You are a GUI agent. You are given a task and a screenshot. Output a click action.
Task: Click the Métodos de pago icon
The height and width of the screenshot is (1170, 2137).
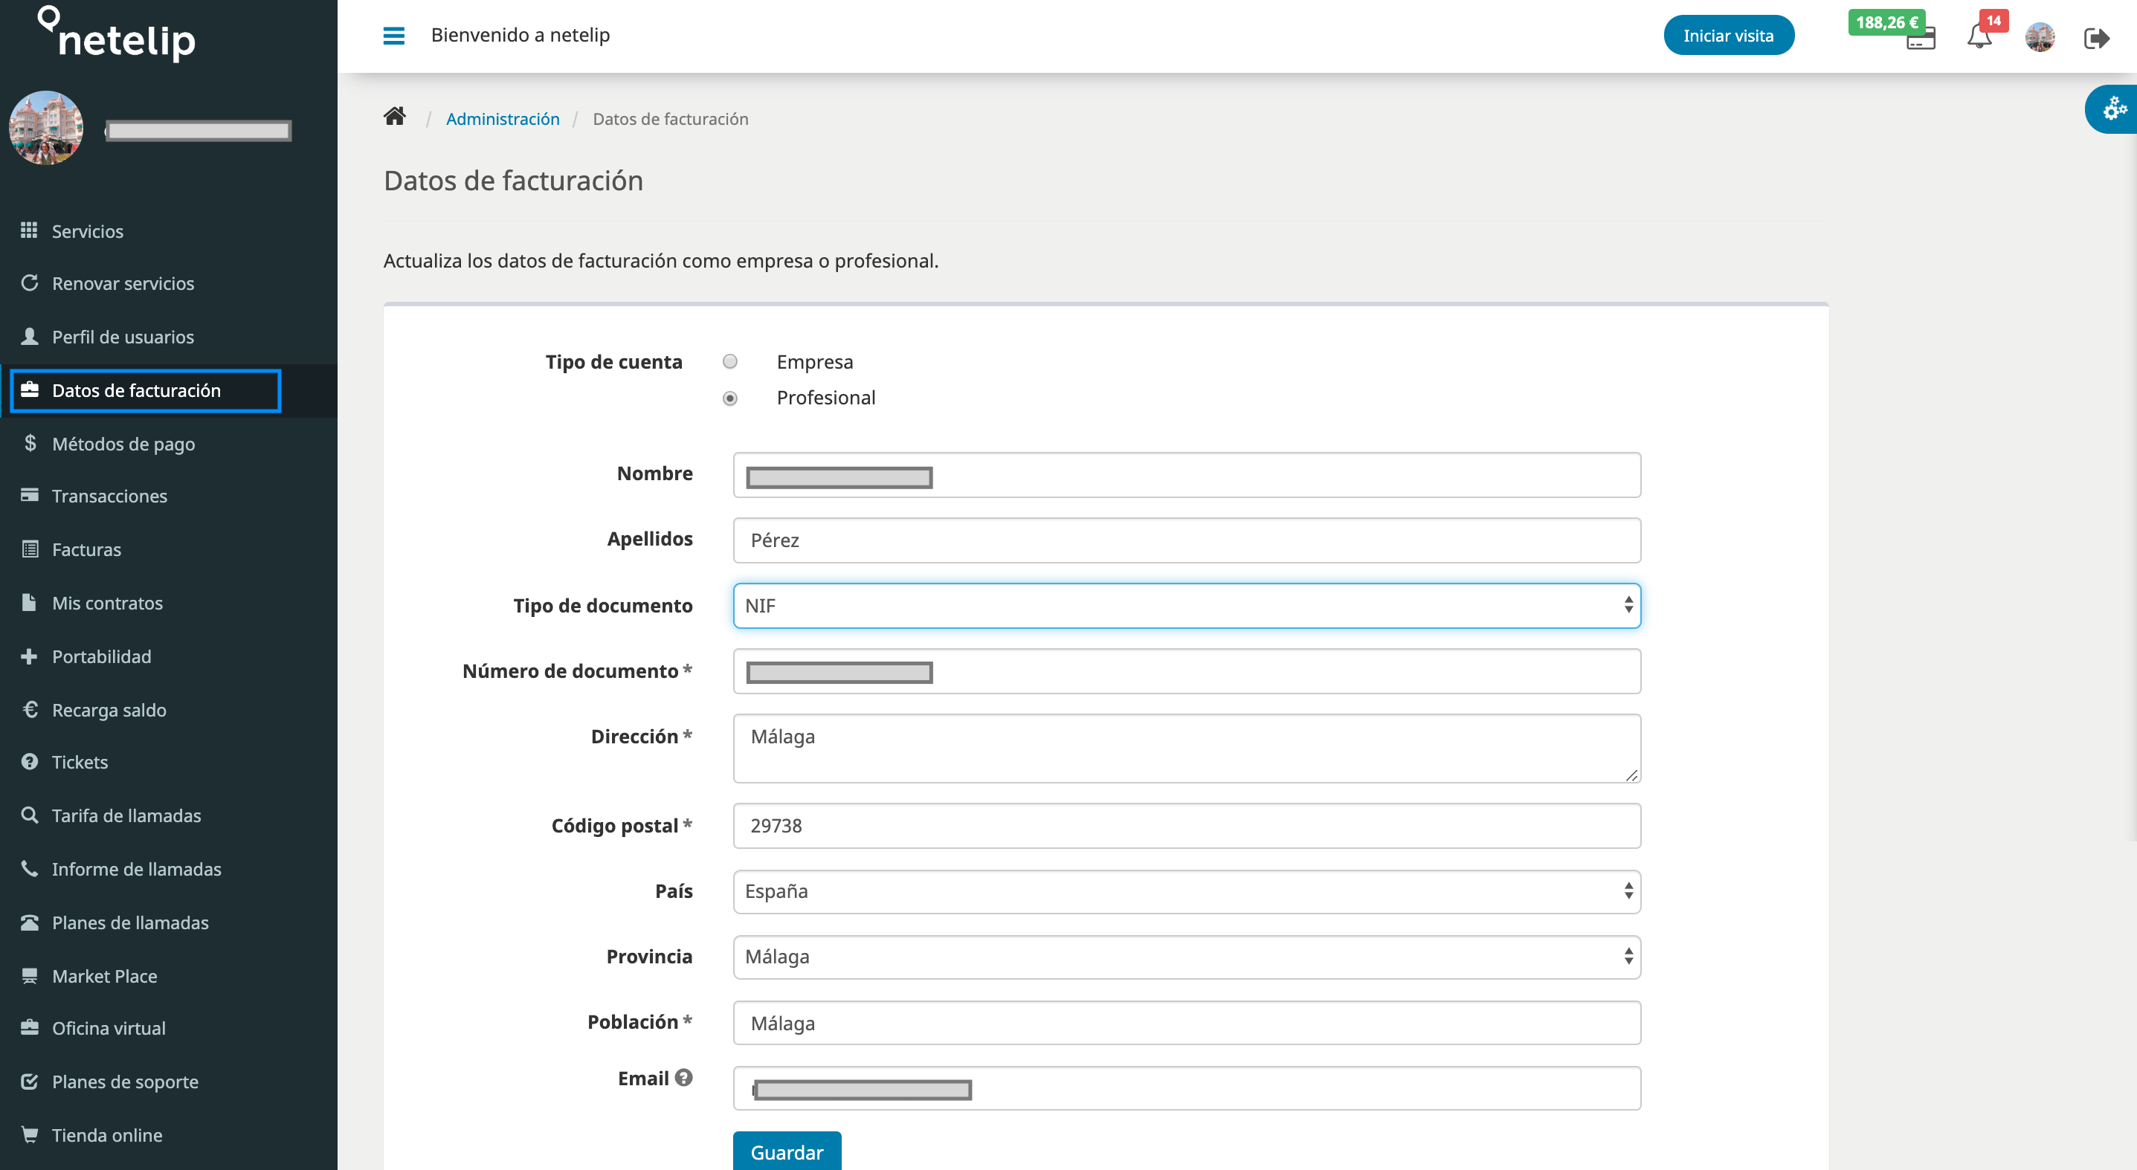(30, 442)
